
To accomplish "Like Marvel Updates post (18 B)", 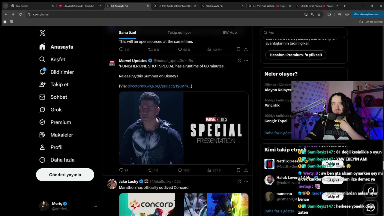I will (184, 170).
